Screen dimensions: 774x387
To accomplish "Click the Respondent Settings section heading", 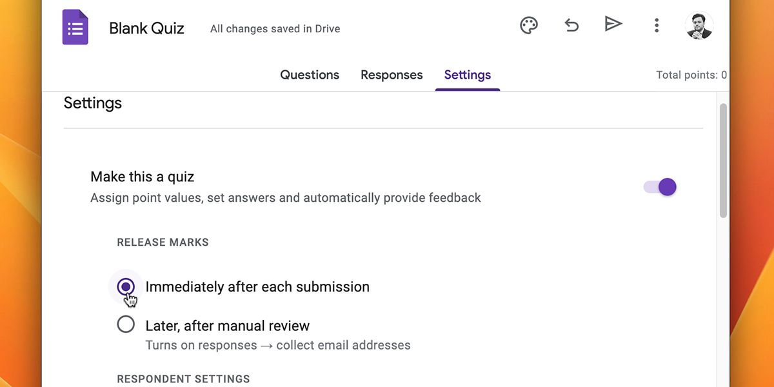I will [183, 379].
